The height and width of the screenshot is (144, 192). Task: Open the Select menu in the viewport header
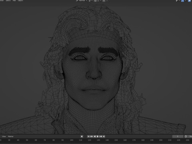8,1
